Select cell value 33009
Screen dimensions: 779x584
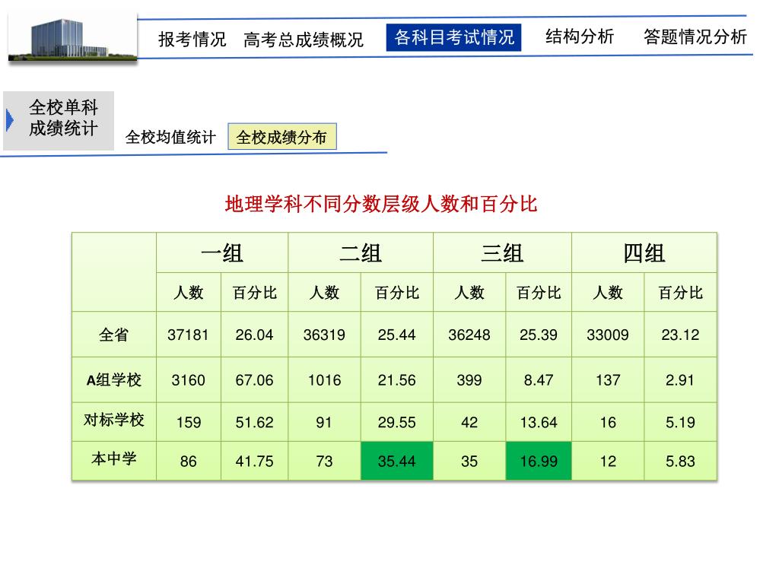click(x=608, y=335)
